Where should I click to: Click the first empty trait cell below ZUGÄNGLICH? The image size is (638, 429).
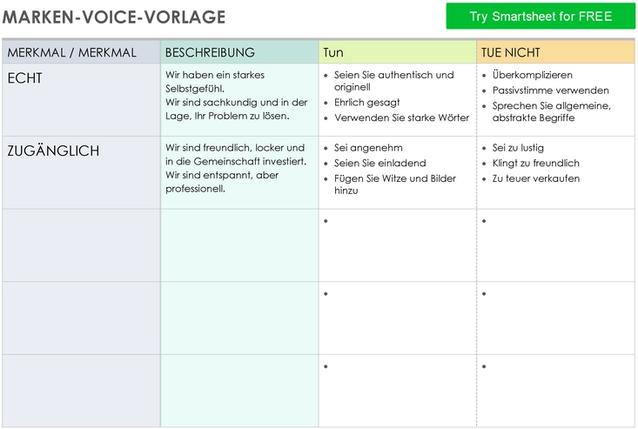point(81,245)
